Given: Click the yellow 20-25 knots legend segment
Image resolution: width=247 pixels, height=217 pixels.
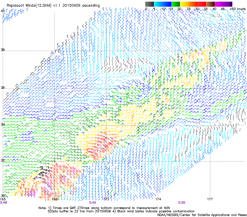Looking at the screenshot, I should [184, 4].
